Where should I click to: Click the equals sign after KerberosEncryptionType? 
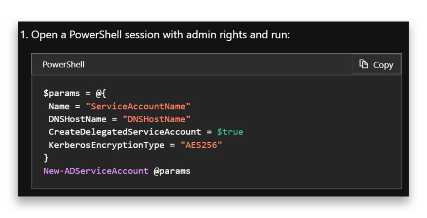(x=172, y=145)
